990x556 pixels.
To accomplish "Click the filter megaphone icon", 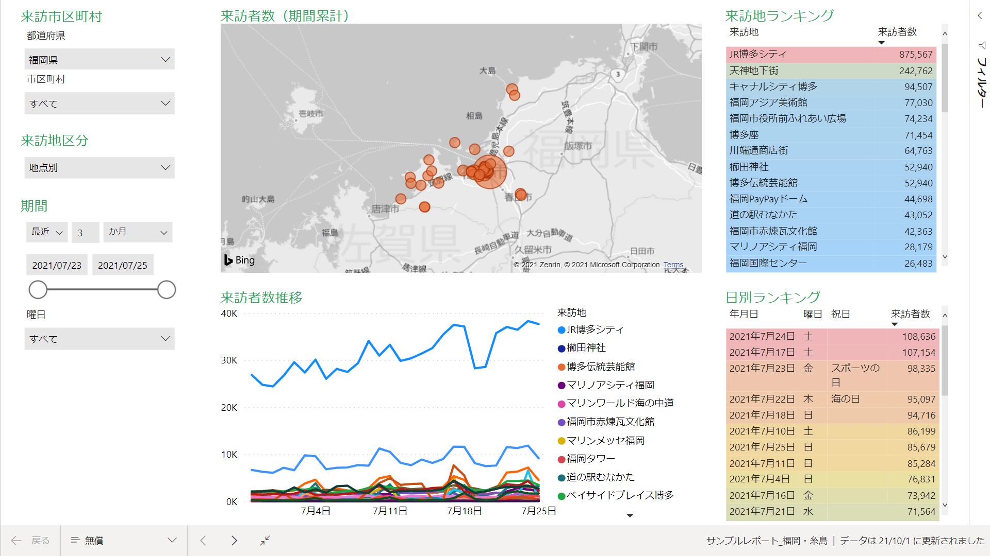I will pyautogui.click(x=981, y=45).
